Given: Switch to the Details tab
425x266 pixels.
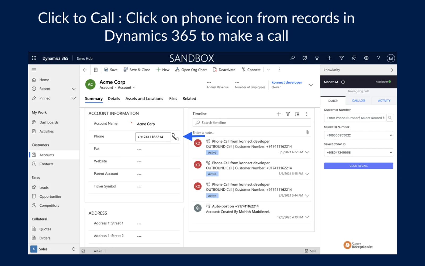Looking at the screenshot, I should pos(114,99).
